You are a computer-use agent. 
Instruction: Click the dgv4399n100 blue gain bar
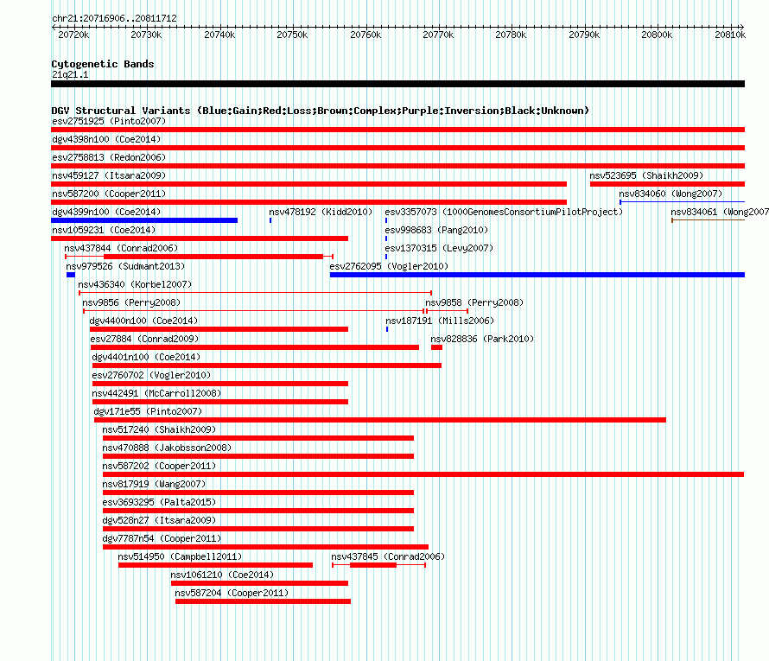(x=144, y=220)
